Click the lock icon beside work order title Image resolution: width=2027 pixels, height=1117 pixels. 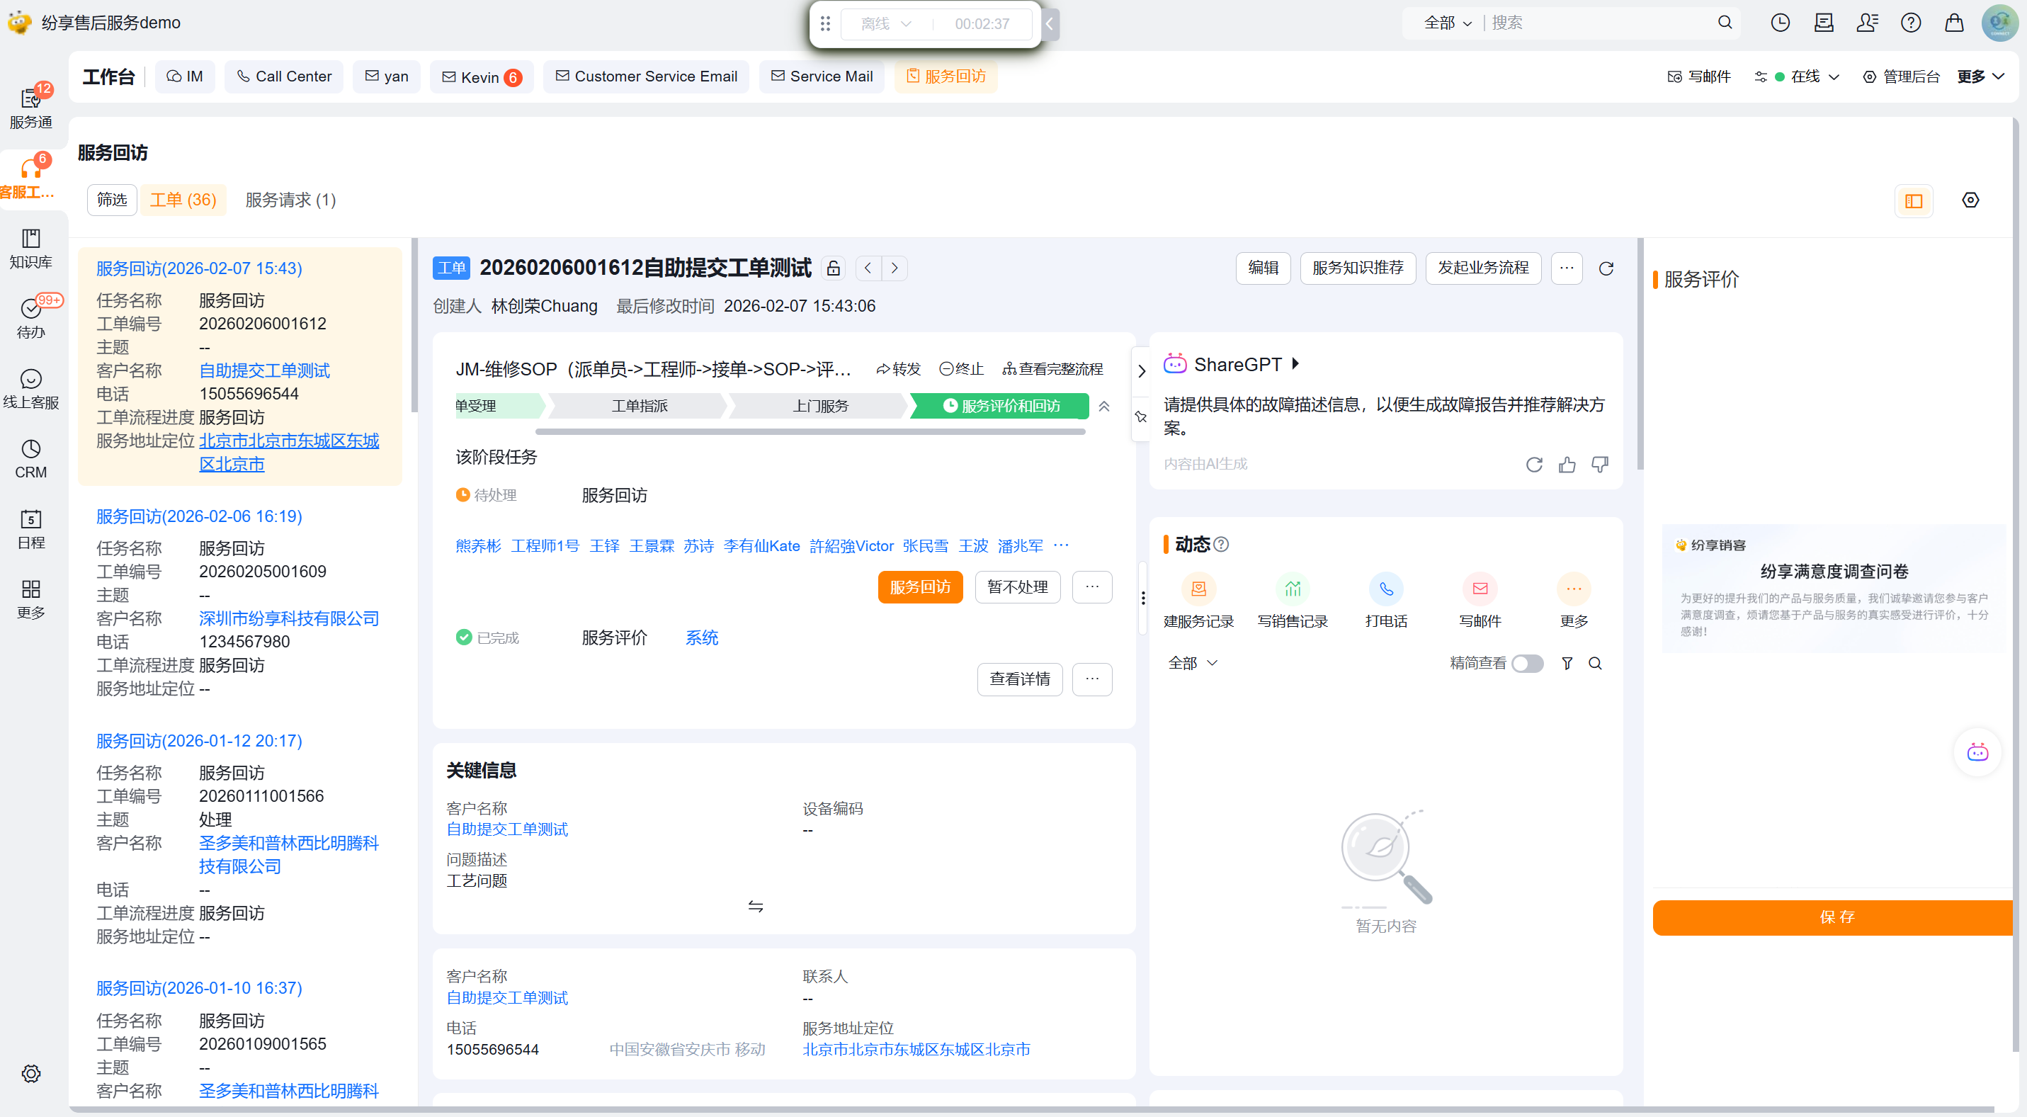pyautogui.click(x=834, y=268)
